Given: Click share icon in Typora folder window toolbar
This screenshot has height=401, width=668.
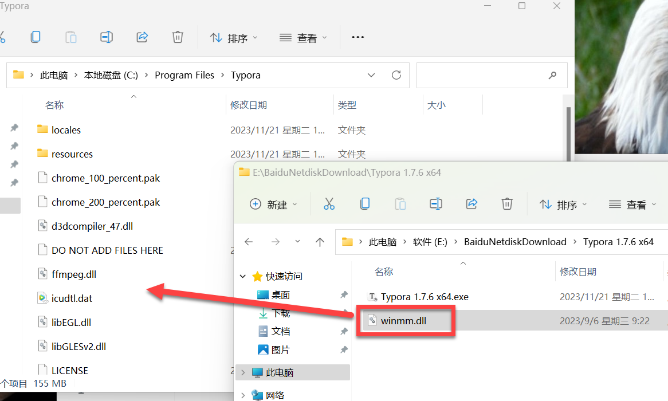Looking at the screenshot, I should coord(142,37).
